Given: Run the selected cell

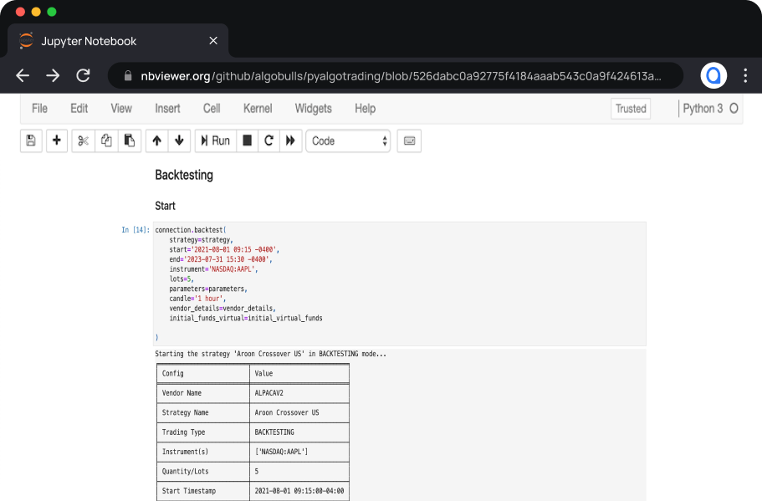Looking at the screenshot, I should [215, 141].
